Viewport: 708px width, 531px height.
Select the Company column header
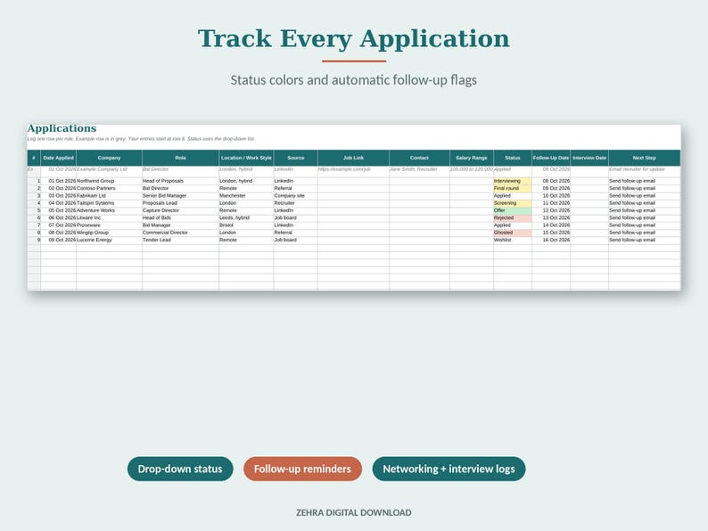pyautogui.click(x=110, y=158)
